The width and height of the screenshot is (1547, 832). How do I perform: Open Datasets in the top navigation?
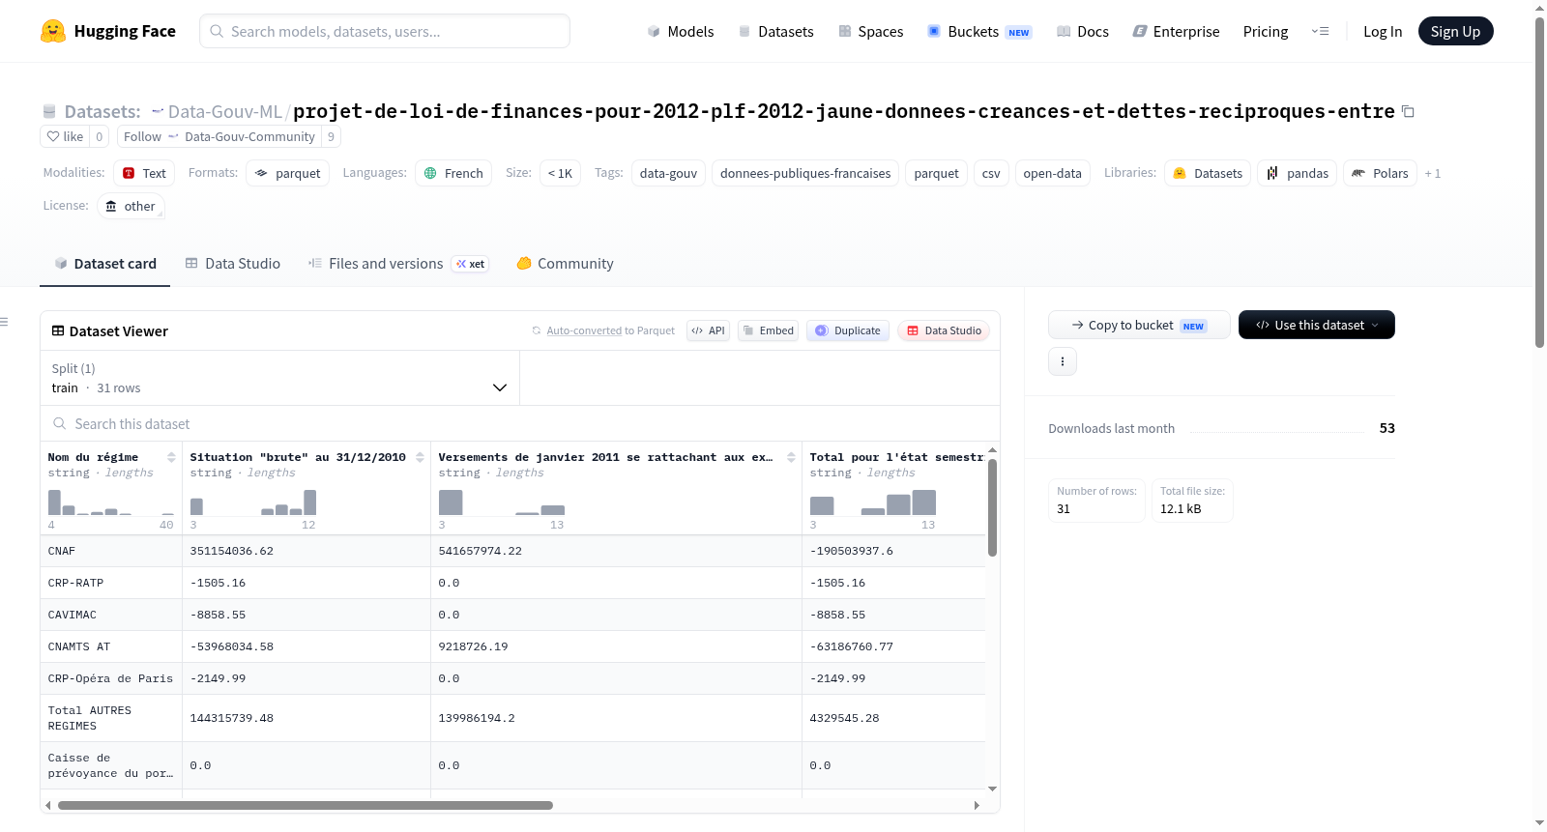(775, 31)
